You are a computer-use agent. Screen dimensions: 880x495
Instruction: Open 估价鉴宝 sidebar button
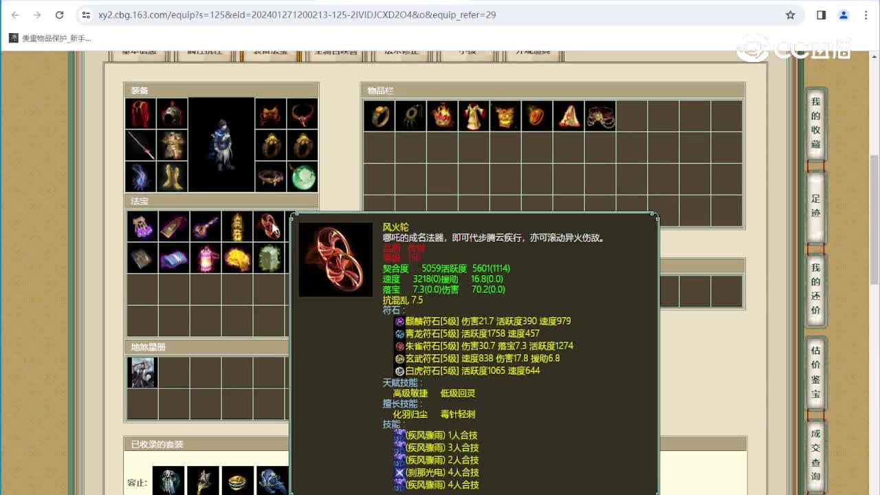point(815,372)
